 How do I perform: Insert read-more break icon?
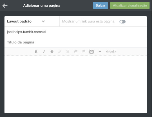point(99,52)
